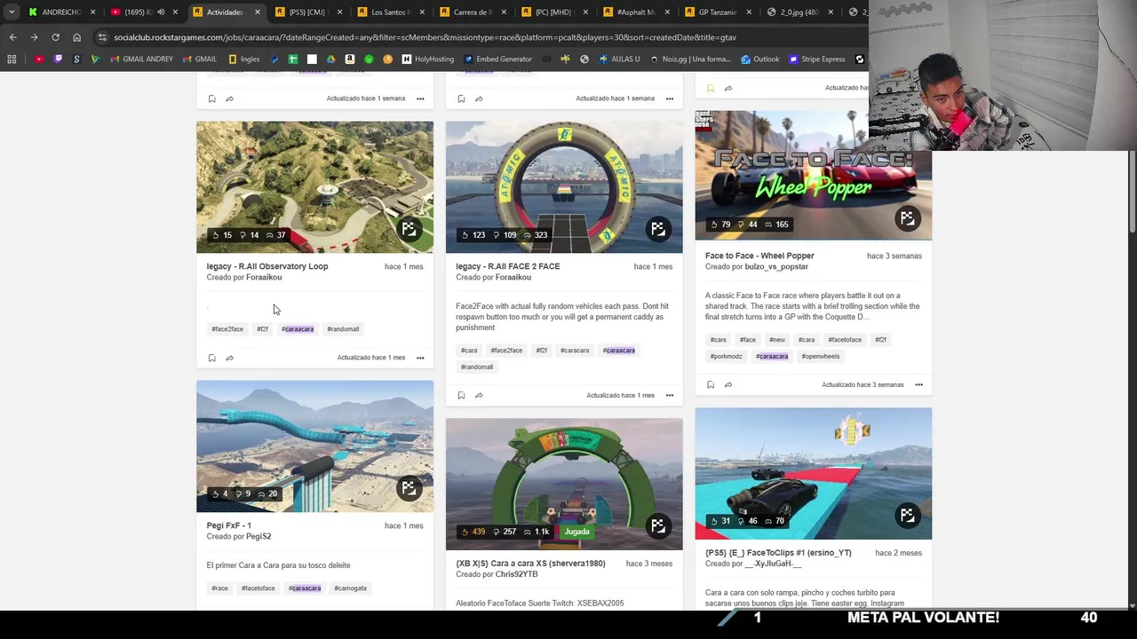Open the three-dot menu of Observatory Loop card
This screenshot has height=639, width=1137.
pyautogui.click(x=420, y=358)
